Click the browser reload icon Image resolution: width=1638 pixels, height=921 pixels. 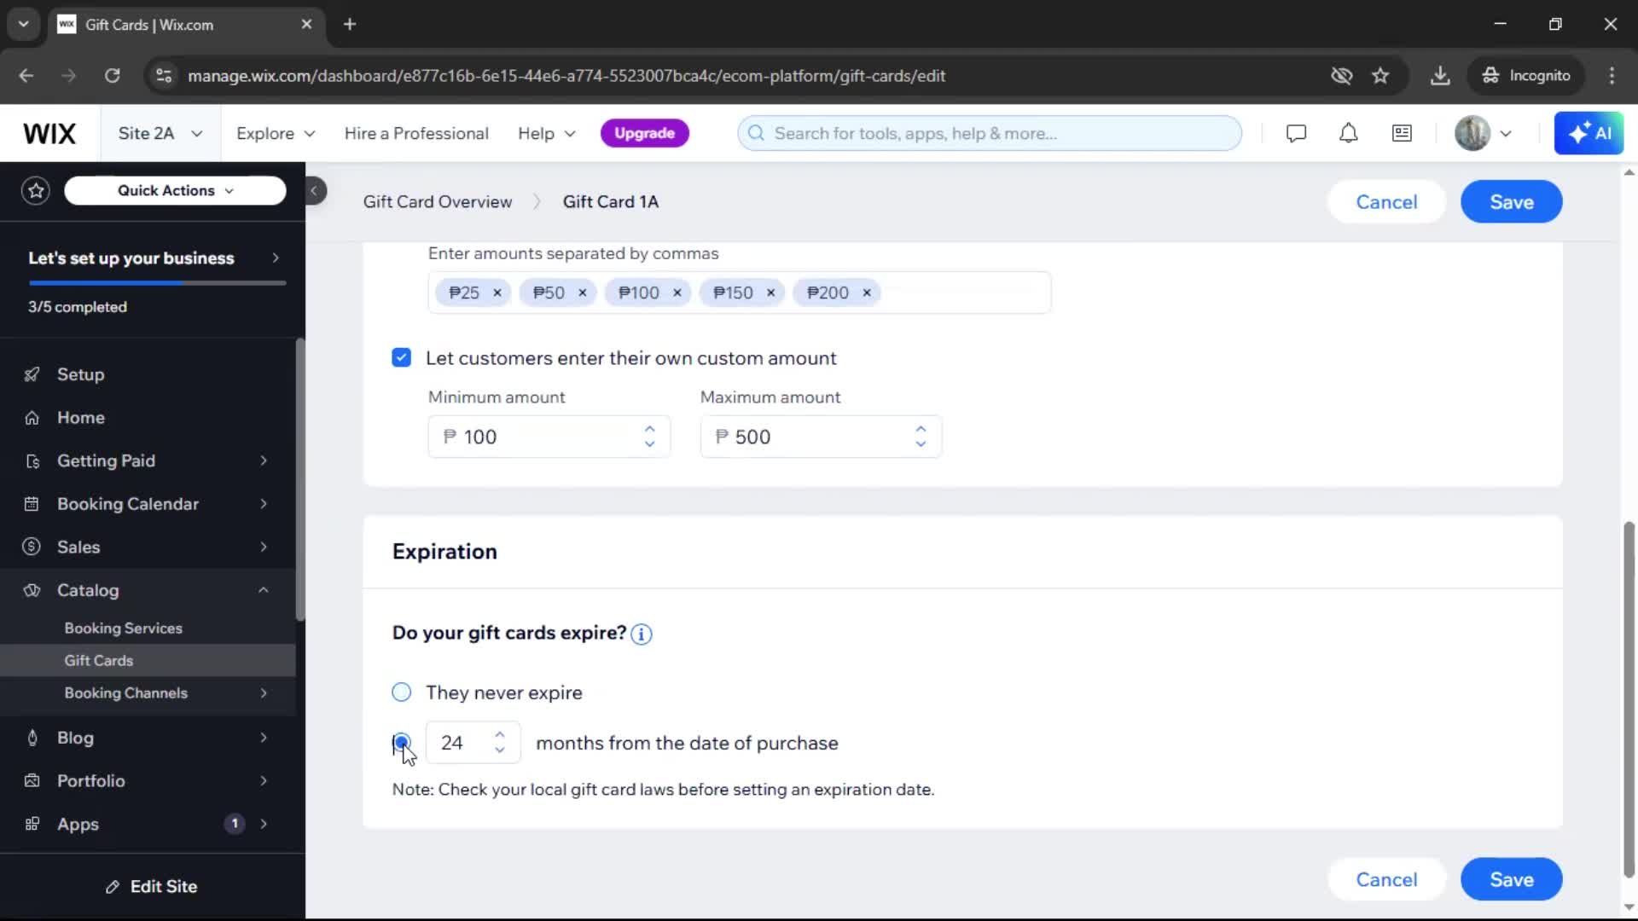point(113,75)
